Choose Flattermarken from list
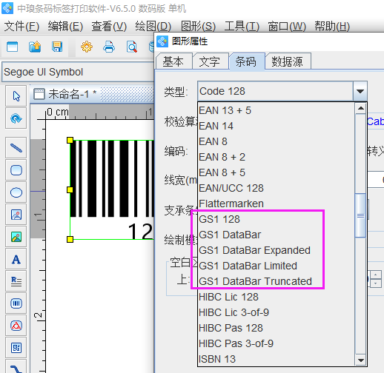The image size is (384, 373). coord(277,204)
